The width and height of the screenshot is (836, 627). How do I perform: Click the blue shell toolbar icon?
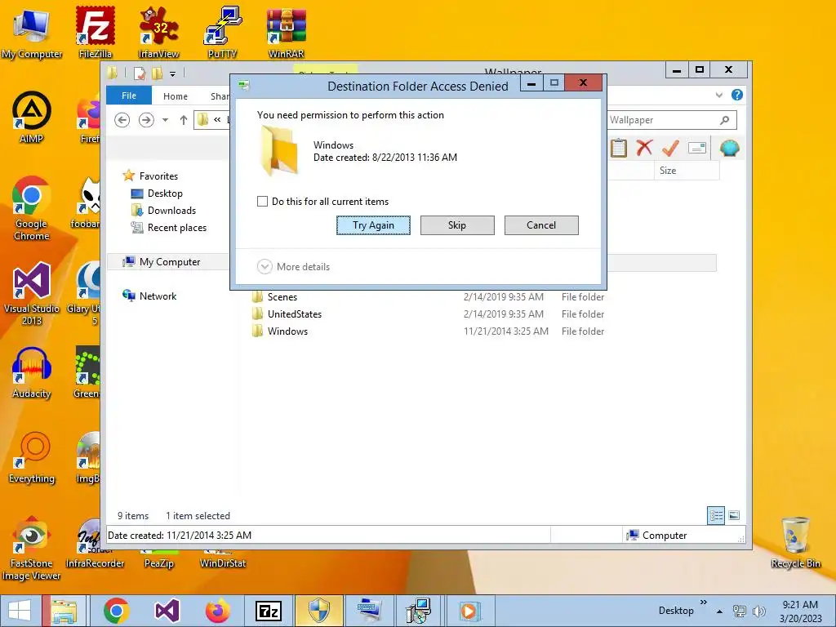point(729,148)
